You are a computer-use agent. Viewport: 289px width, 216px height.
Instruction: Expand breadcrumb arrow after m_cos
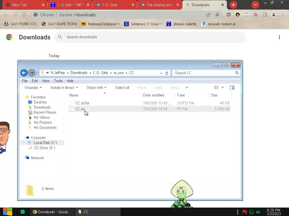point(127,73)
